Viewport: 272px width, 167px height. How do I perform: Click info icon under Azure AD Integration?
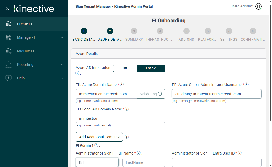point(77,73)
